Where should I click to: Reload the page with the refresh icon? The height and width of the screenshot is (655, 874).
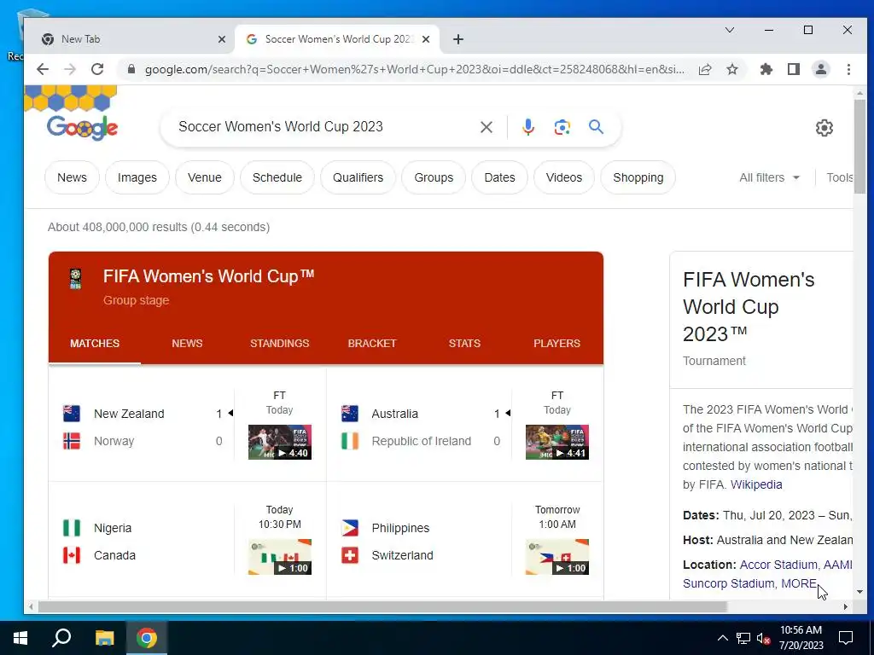coord(97,69)
